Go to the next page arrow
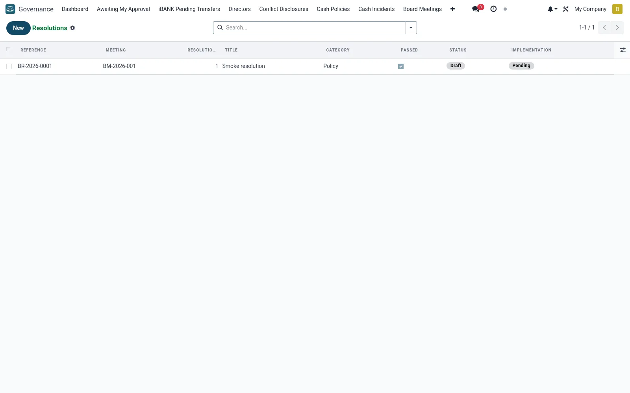This screenshot has height=393, width=630. pos(617,28)
